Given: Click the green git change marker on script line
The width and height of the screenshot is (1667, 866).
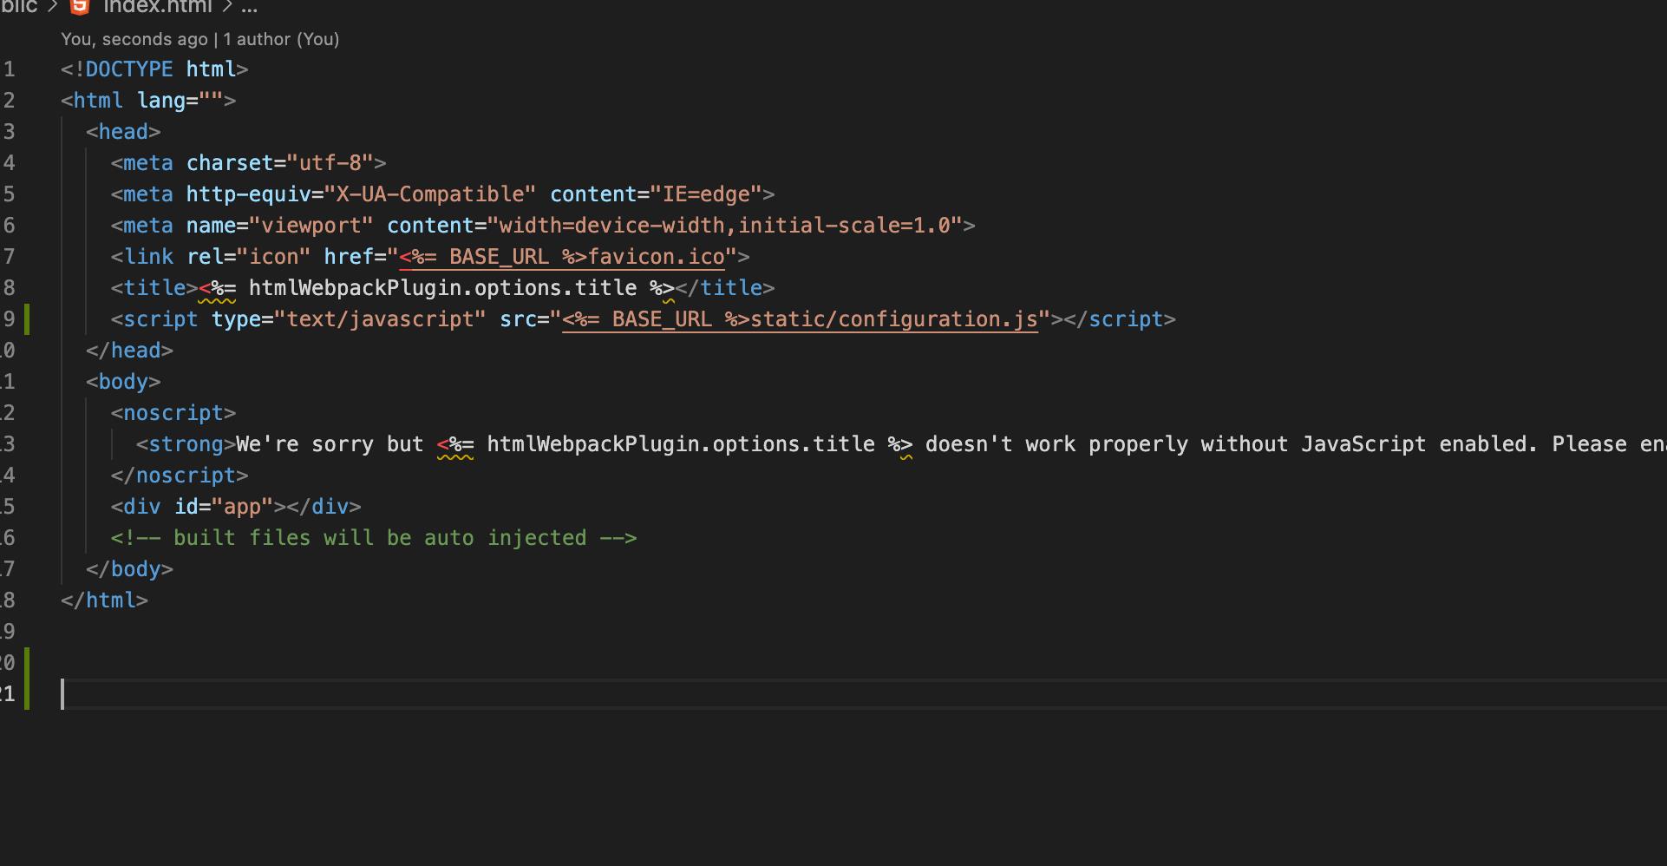Looking at the screenshot, I should (27, 319).
